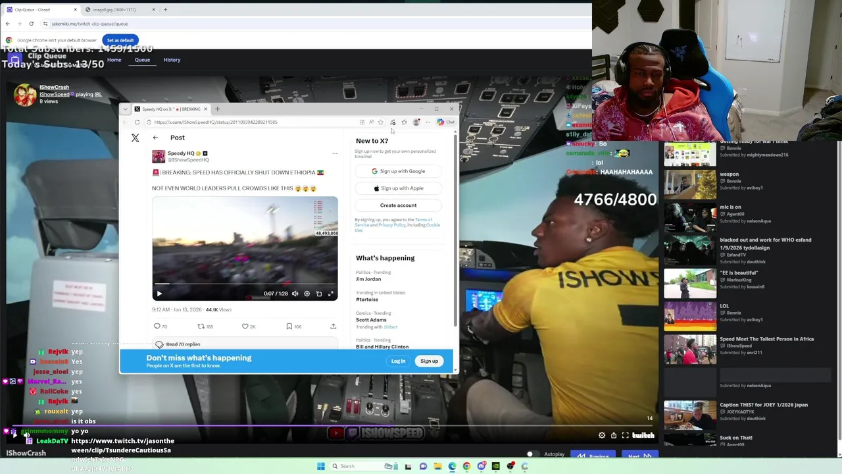
Task: Enter fullscreen on the Twitch clip player
Action: [626, 435]
